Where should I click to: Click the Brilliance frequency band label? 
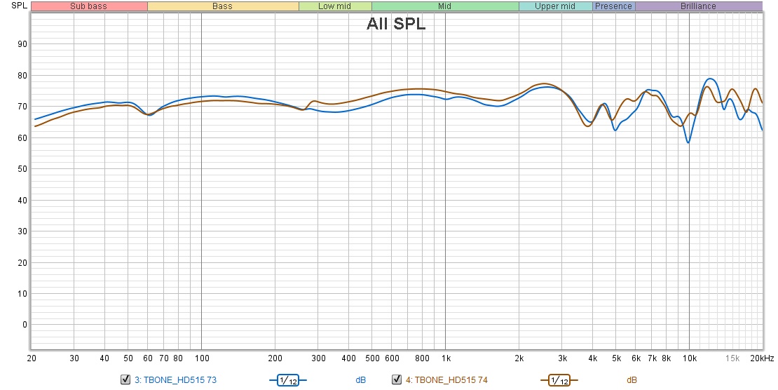pos(698,6)
